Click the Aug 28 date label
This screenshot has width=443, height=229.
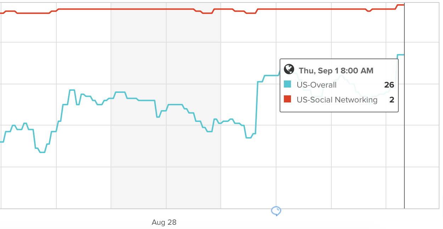164,223
